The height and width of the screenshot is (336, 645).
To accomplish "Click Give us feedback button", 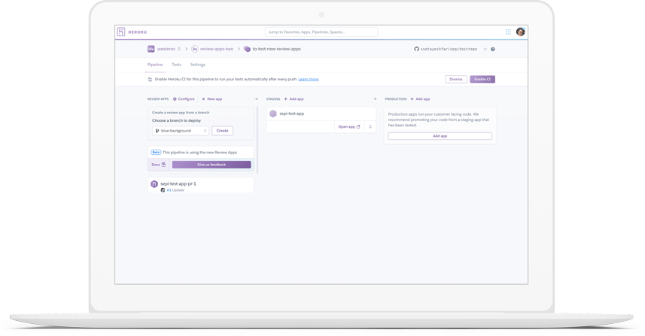I will [x=211, y=165].
